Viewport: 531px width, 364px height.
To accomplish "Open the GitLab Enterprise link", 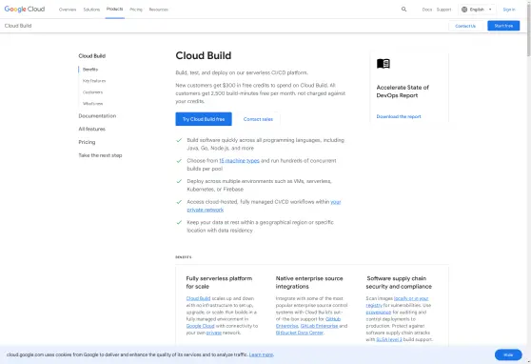I will [x=319, y=326].
